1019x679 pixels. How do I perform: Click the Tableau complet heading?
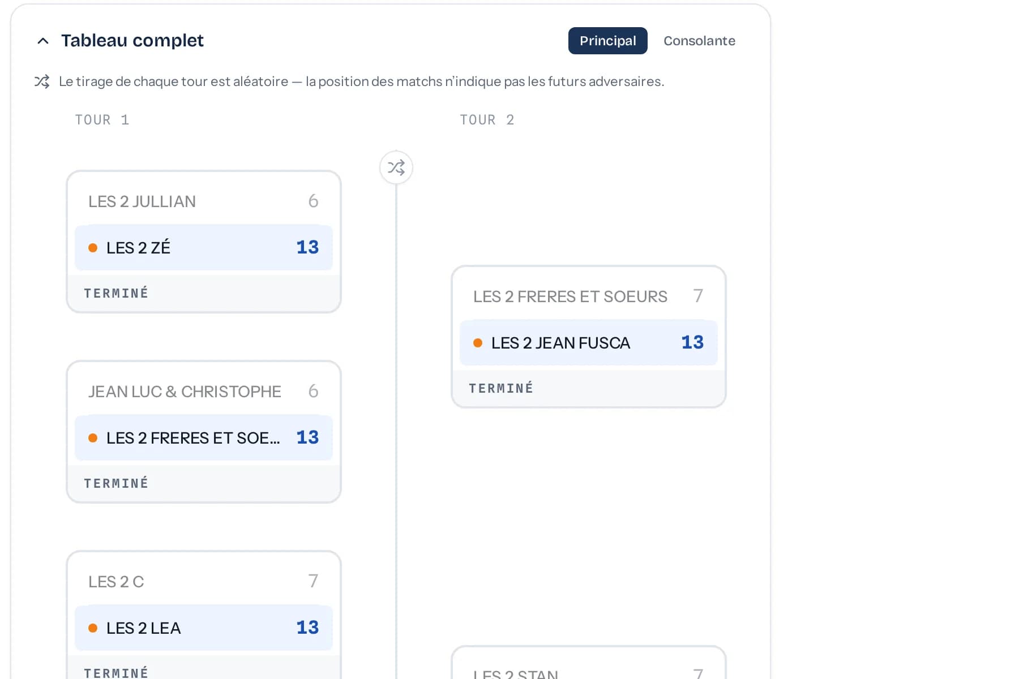[132, 41]
